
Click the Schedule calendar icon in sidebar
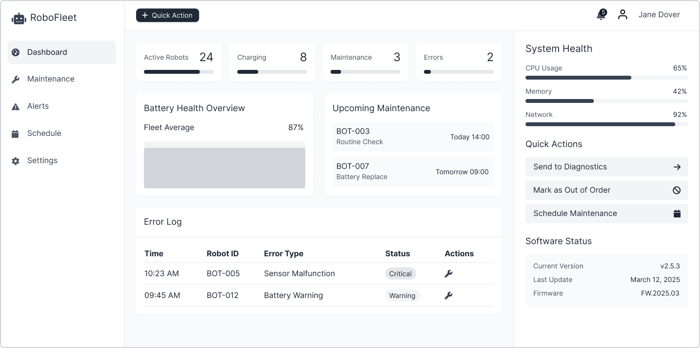[x=16, y=133]
